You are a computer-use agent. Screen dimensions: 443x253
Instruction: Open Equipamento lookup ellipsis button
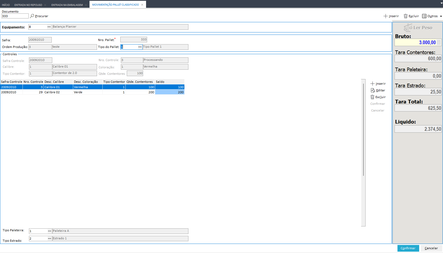(x=49, y=27)
